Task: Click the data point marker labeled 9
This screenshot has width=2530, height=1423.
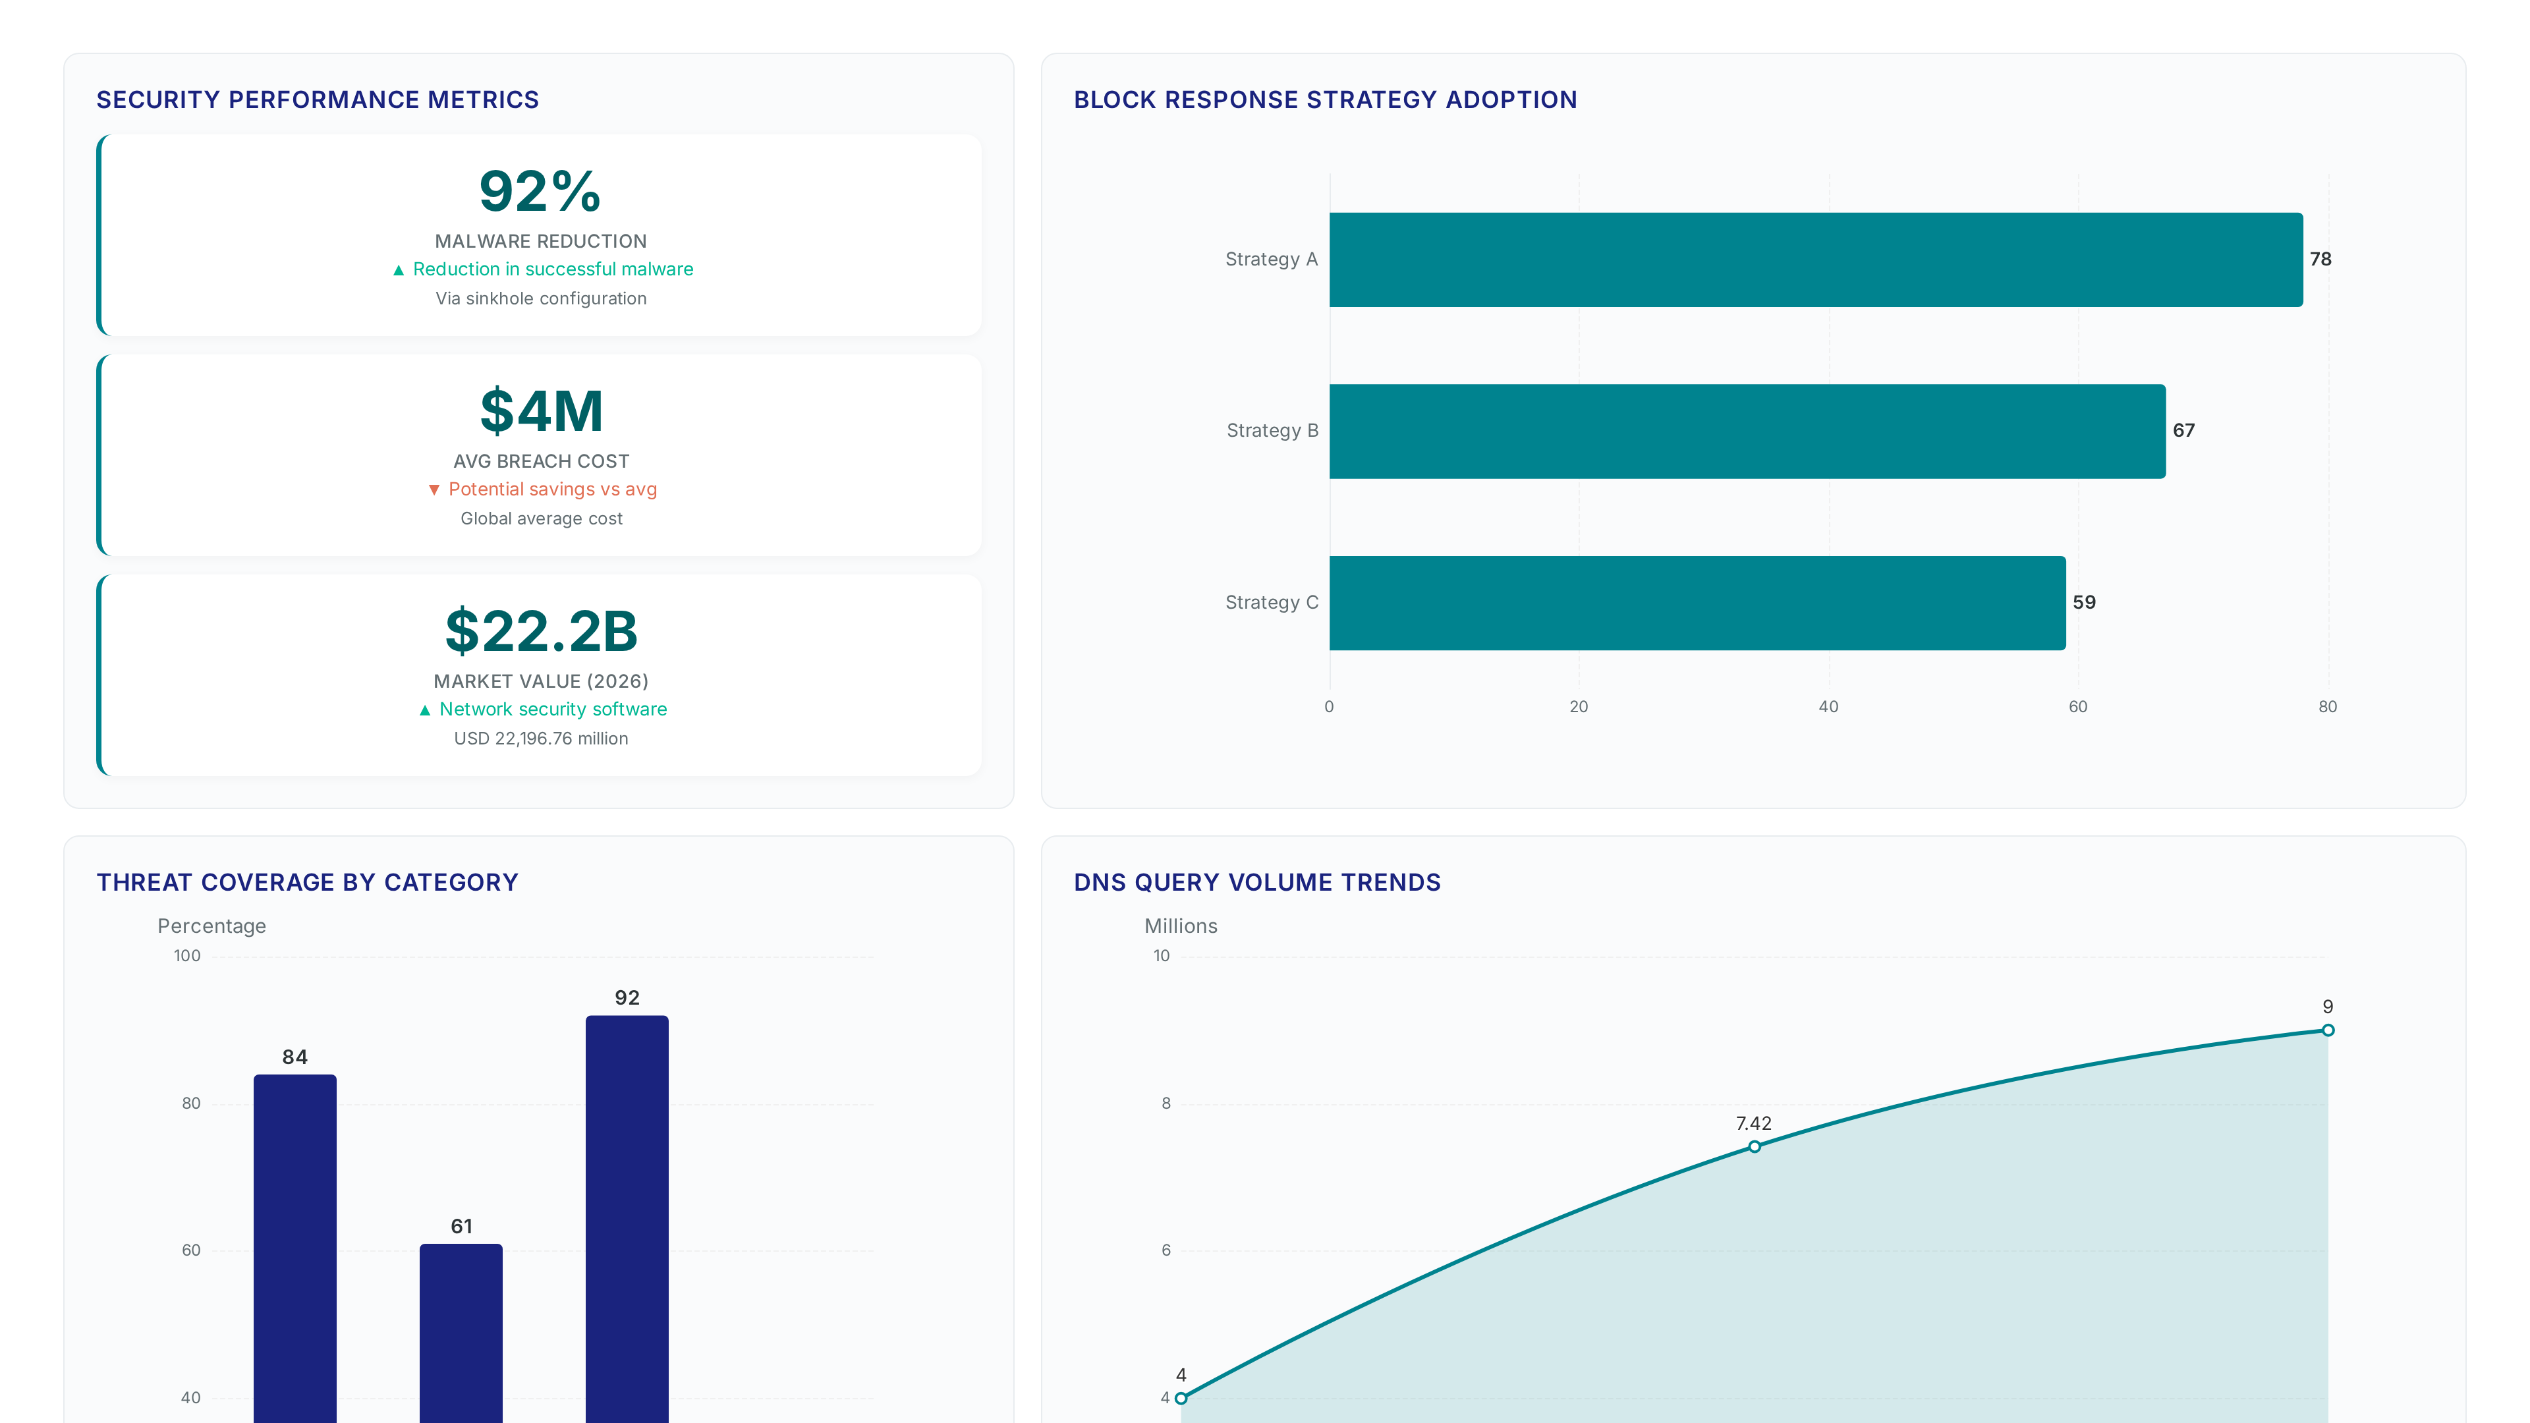Action: click(2328, 1030)
